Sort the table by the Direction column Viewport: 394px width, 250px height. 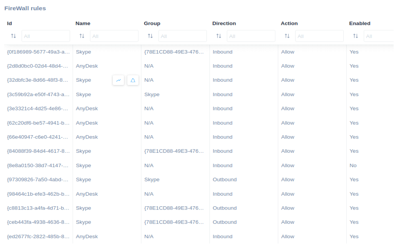pyautogui.click(x=219, y=36)
